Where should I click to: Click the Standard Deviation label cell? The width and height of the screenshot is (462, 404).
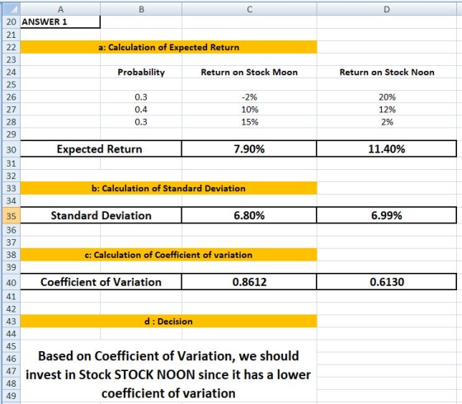101,215
